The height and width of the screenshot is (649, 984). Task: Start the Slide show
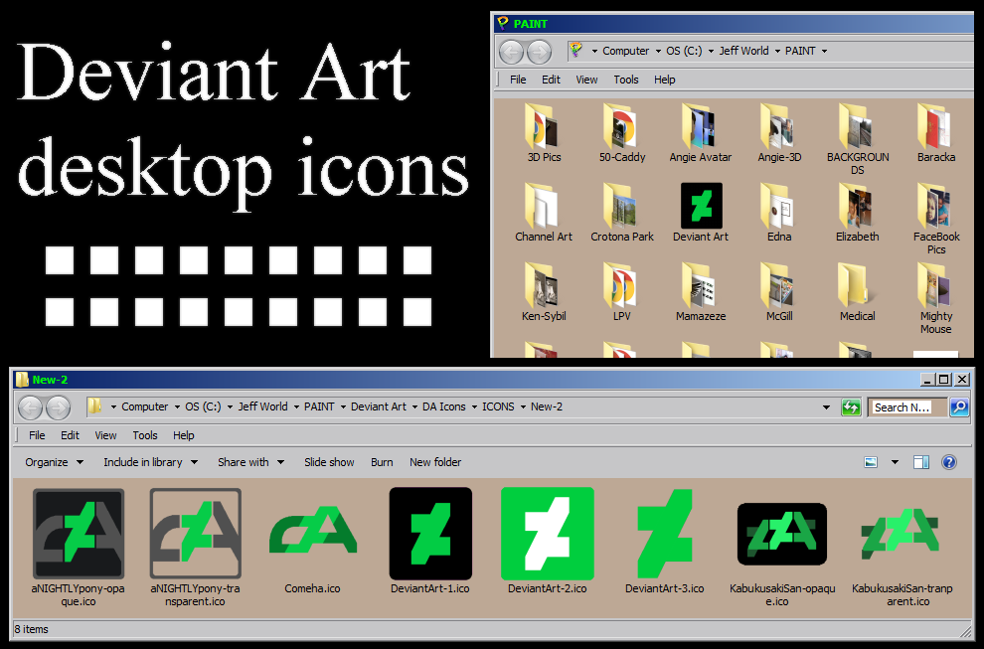pyautogui.click(x=329, y=462)
